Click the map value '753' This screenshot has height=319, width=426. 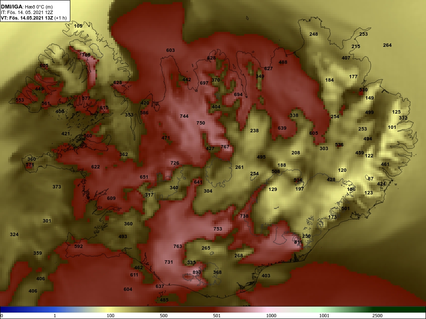(218, 229)
